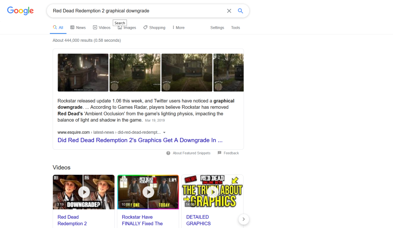
Task: Click the About Featured Snippets help icon
Action: tap(168, 153)
